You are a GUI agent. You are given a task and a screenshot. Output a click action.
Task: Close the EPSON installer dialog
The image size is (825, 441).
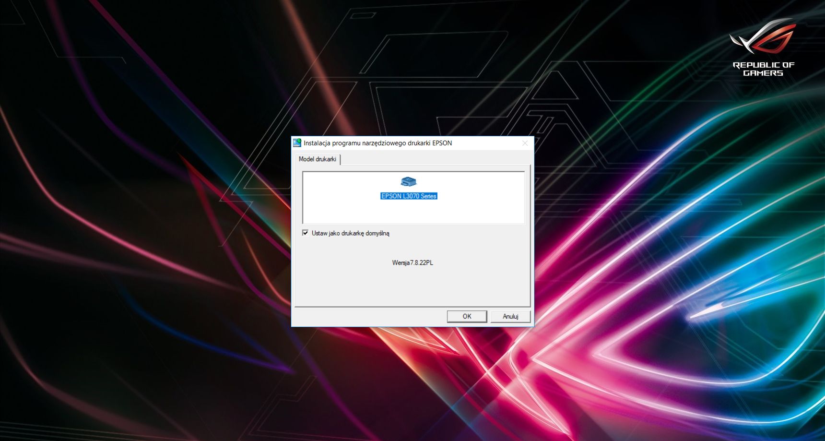tap(525, 143)
